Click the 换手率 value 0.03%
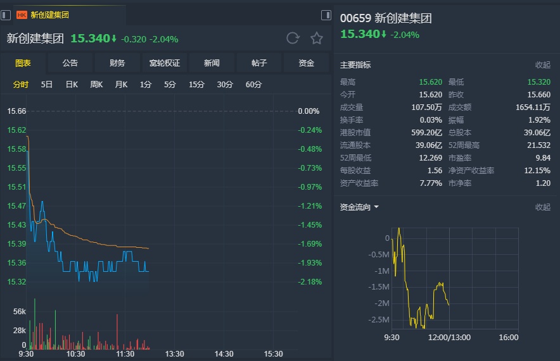This screenshot has height=361, width=560. (x=431, y=119)
